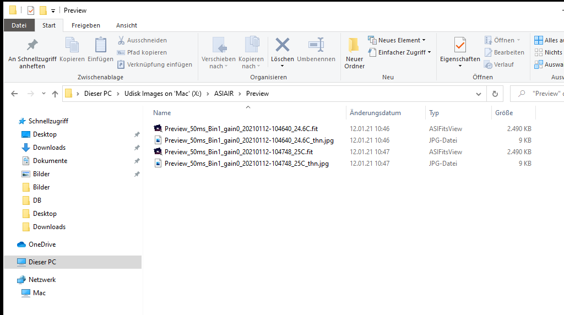This screenshot has height=315, width=564.
Task: Create a new folder with Neuer Ordner
Action: [354, 52]
